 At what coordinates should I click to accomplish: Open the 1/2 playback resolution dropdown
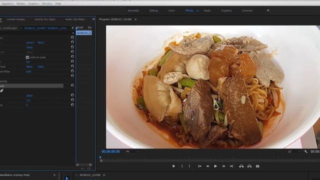tap(293, 151)
